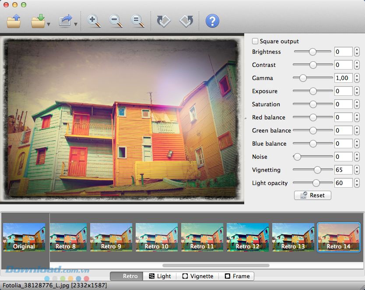Select the Retro 10 filter thumbnail

157,237
